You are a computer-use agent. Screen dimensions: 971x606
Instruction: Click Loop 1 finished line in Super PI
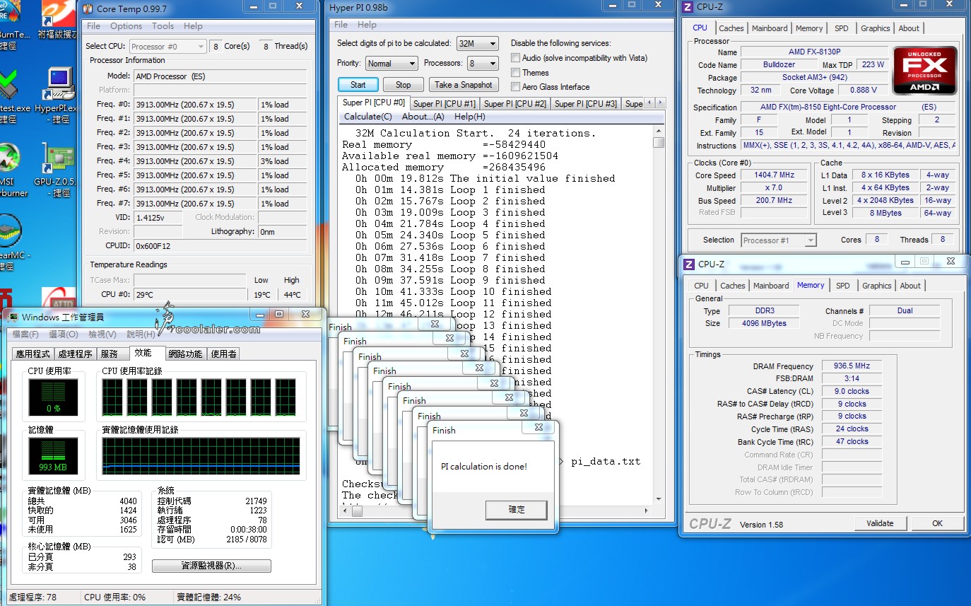(x=449, y=190)
